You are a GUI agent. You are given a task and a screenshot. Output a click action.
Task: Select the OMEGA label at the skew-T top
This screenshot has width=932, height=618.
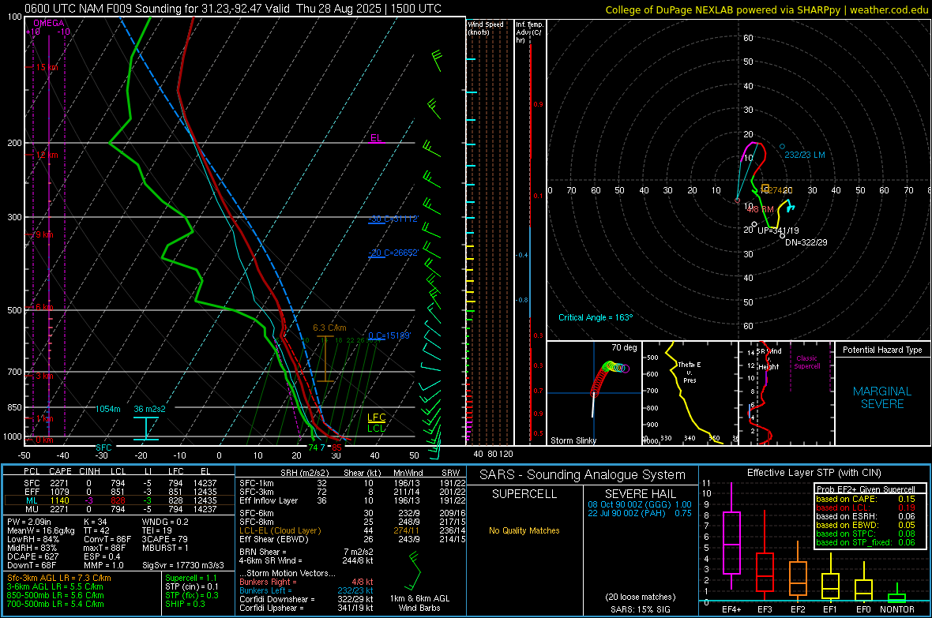49,23
